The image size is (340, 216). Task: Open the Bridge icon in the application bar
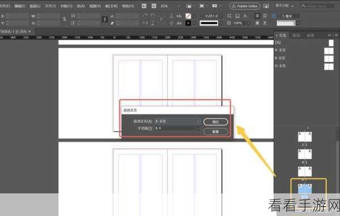144,6
